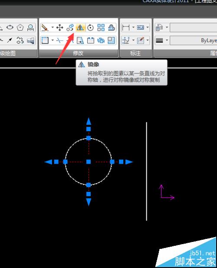Click the Rotate tool icon
The image size is (217, 268).
coord(90,27)
